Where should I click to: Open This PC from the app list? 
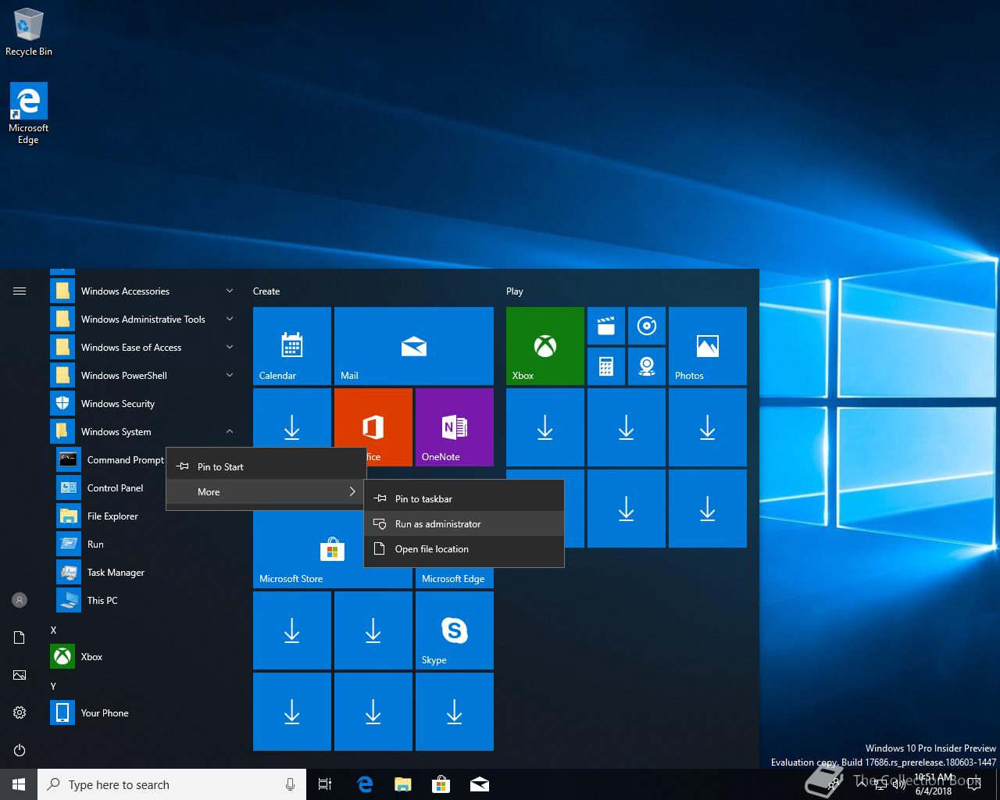(x=145, y=600)
